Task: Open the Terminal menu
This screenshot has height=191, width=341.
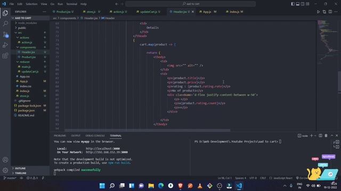Action: click(72, 4)
